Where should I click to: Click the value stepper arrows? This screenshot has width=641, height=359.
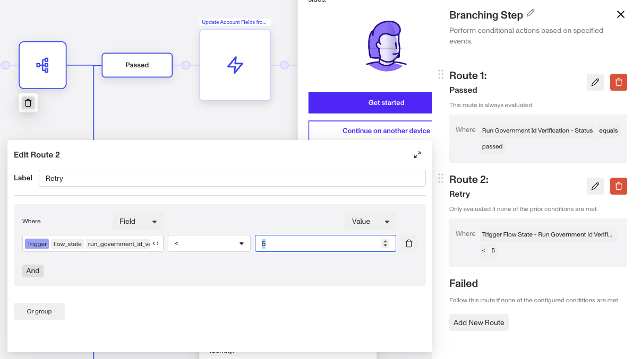coord(386,243)
